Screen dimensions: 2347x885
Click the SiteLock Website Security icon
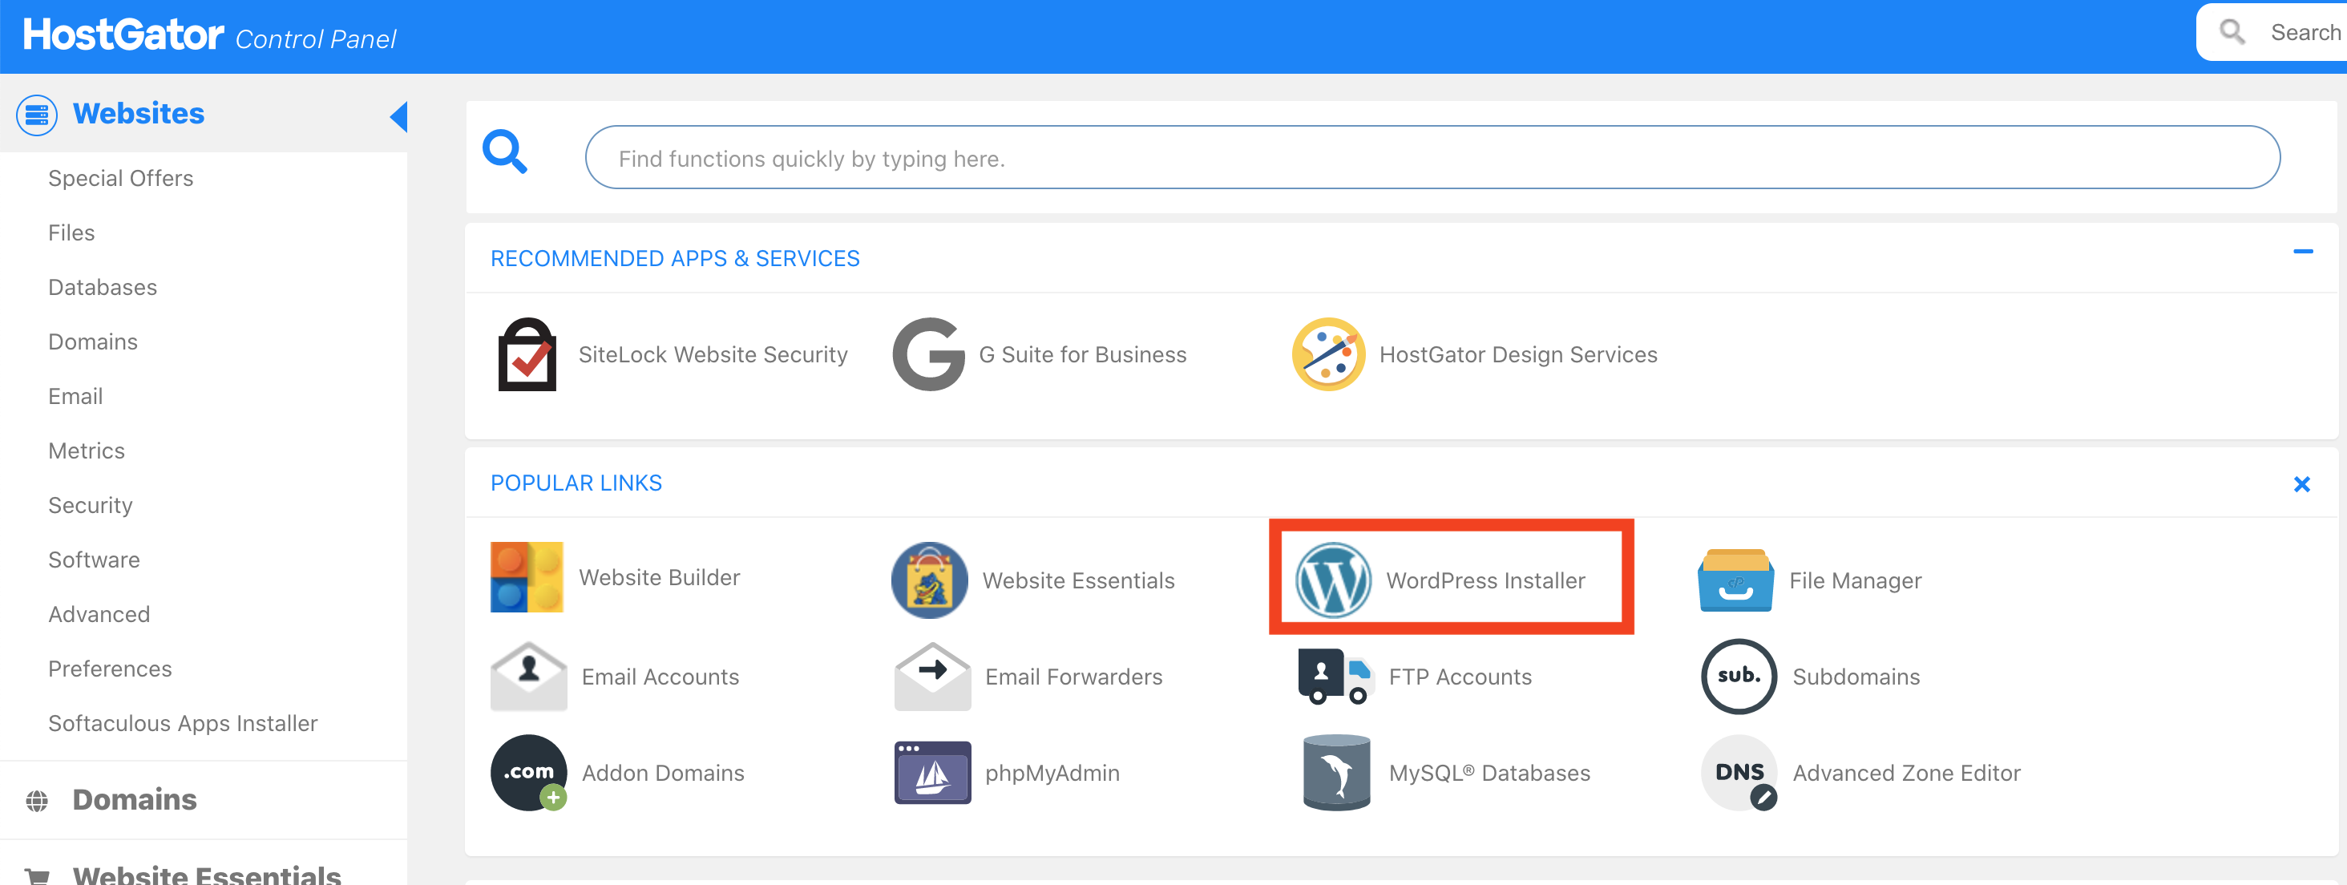pos(527,354)
